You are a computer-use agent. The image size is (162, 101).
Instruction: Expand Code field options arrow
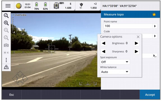[x=155, y=36]
